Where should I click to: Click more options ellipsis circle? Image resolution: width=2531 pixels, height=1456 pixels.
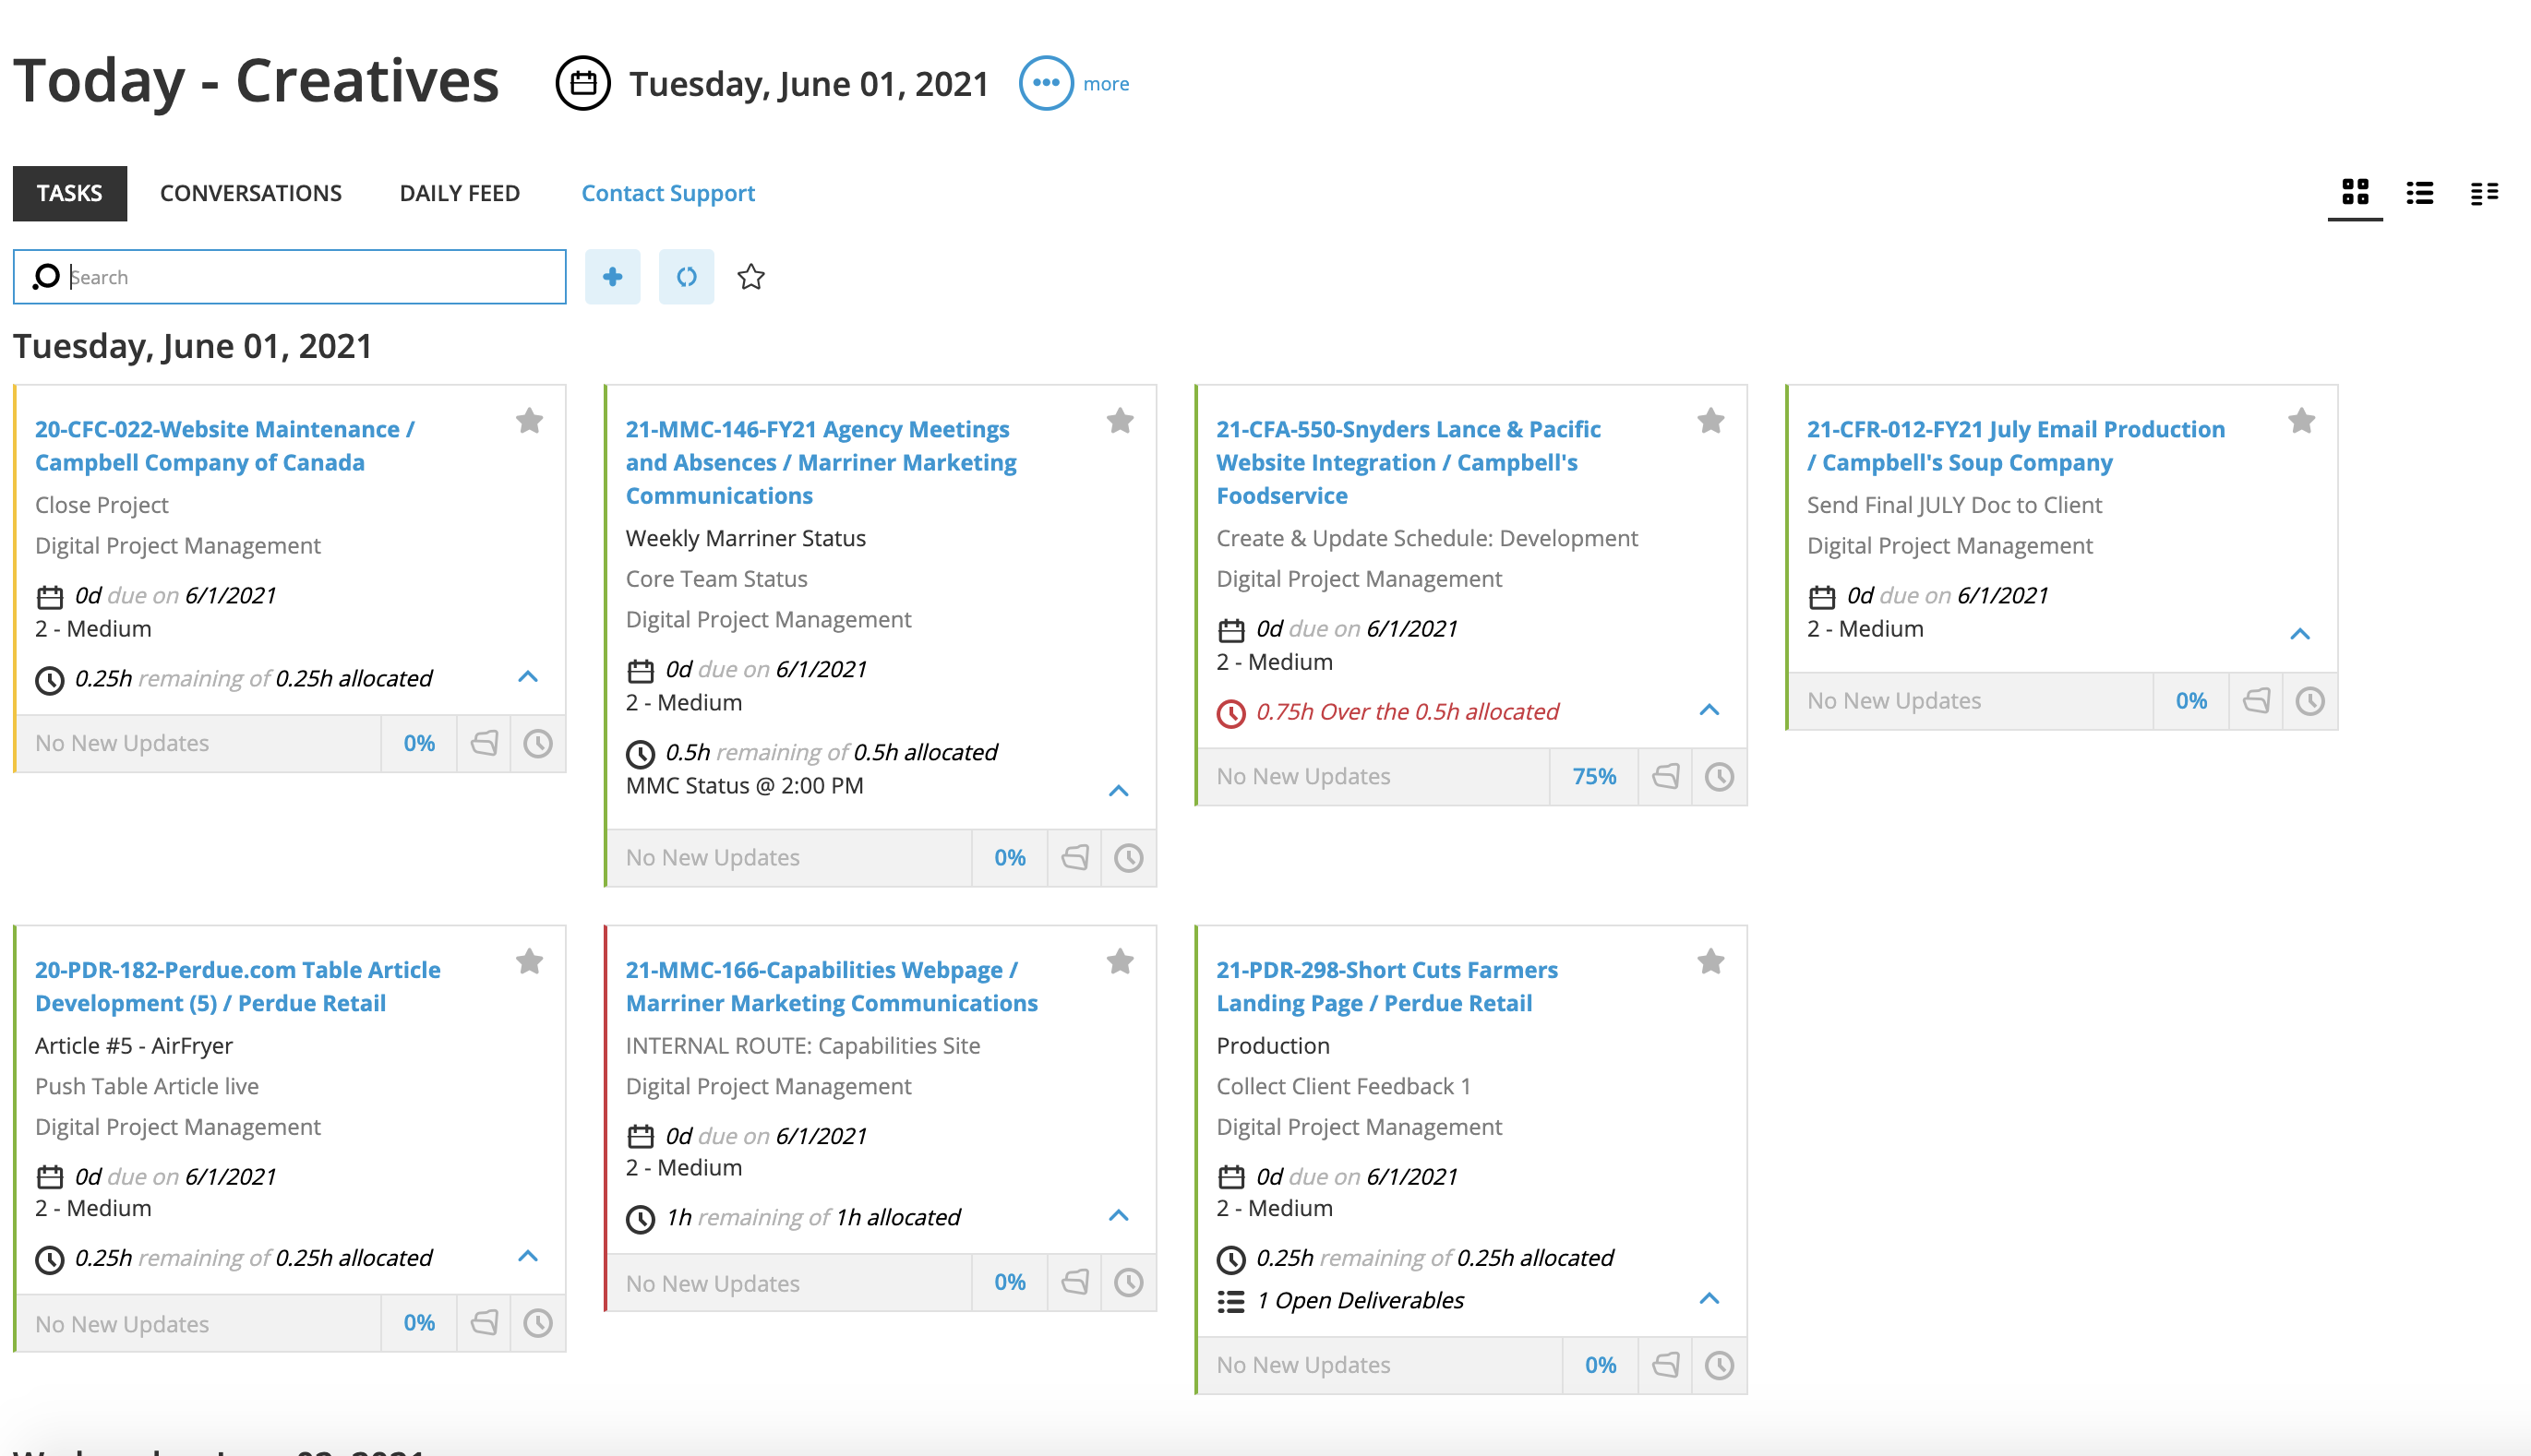click(1046, 83)
